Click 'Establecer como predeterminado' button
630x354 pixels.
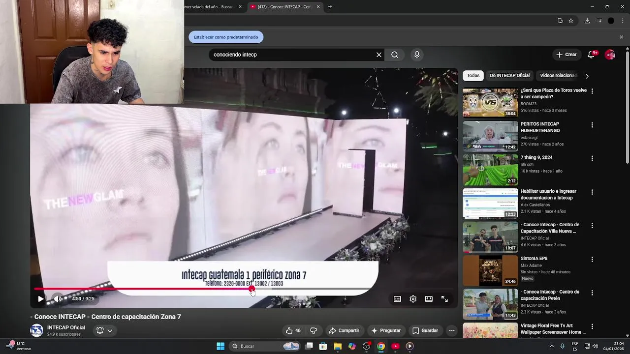coord(226,37)
